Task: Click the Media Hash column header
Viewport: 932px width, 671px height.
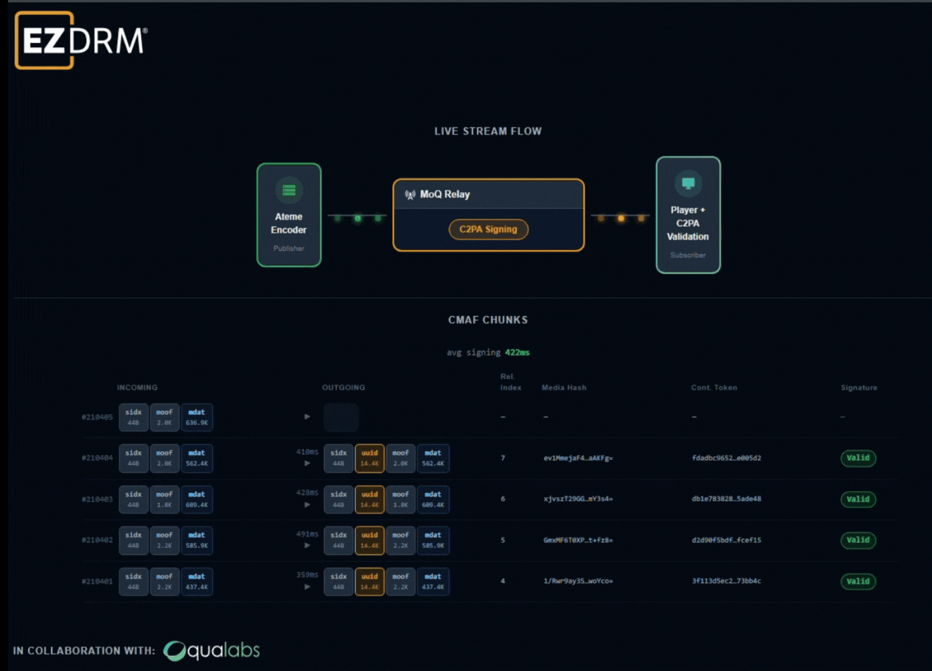Action: tap(564, 388)
